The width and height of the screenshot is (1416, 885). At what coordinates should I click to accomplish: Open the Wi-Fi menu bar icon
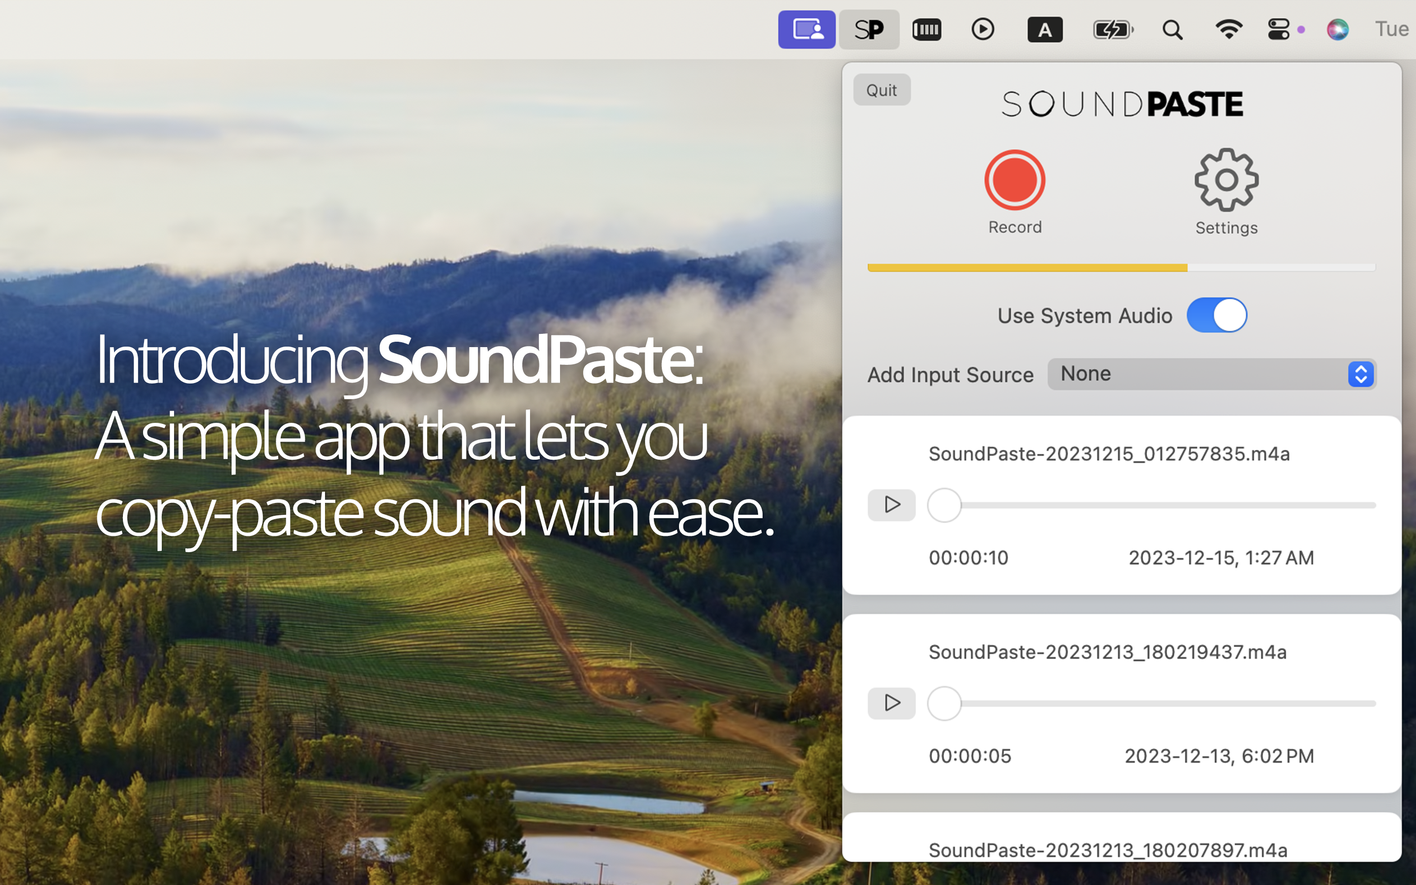tap(1229, 29)
